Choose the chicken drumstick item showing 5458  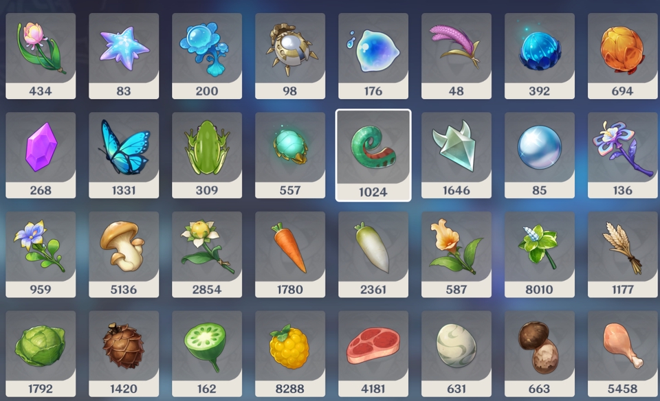coord(623,354)
